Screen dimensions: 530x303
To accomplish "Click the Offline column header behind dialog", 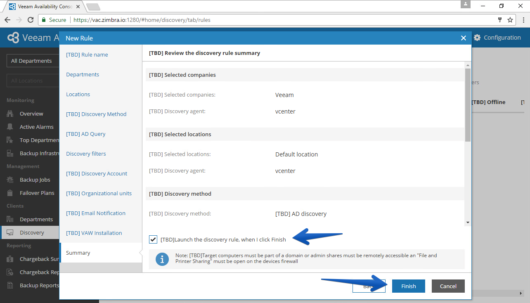I will pos(488,102).
